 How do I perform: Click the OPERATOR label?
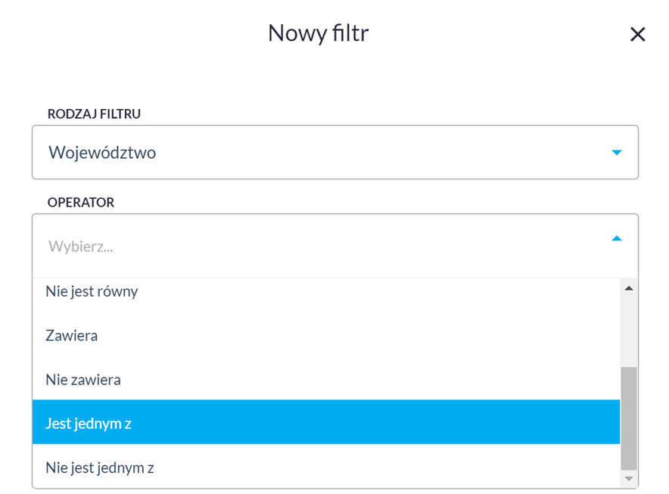[81, 202]
